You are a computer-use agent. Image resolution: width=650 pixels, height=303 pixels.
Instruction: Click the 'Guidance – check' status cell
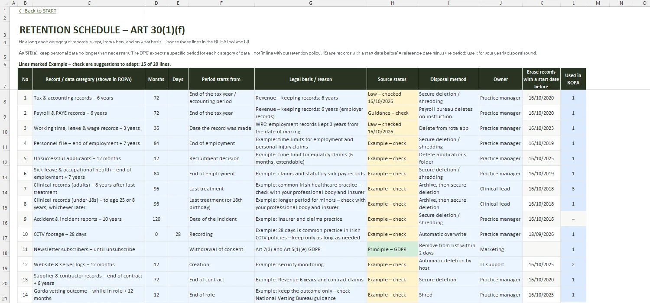392,113
